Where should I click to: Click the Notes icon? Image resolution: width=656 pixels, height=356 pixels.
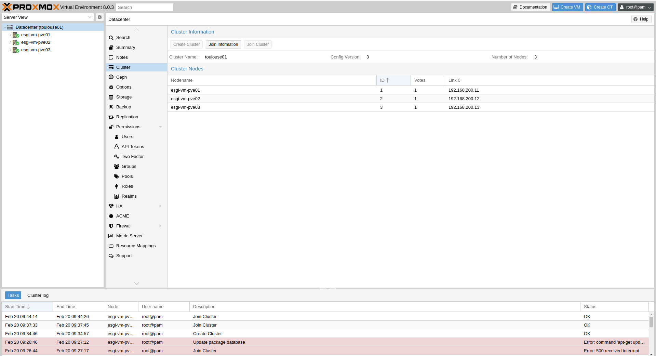click(x=111, y=57)
